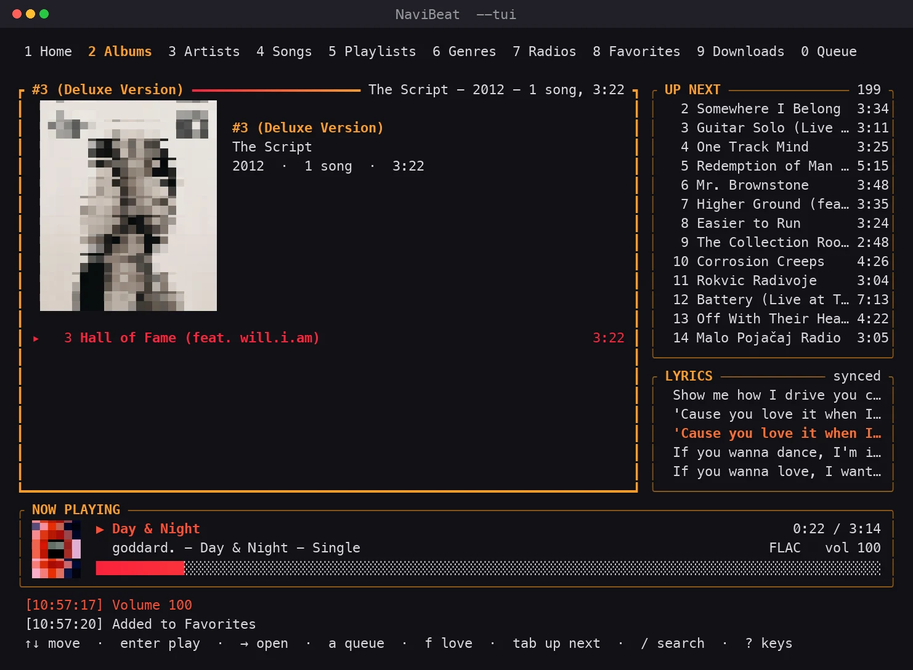913x670 pixels.
Task: Click lyric 'If you wanna love, I want…'
Action: click(x=777, y=471)
